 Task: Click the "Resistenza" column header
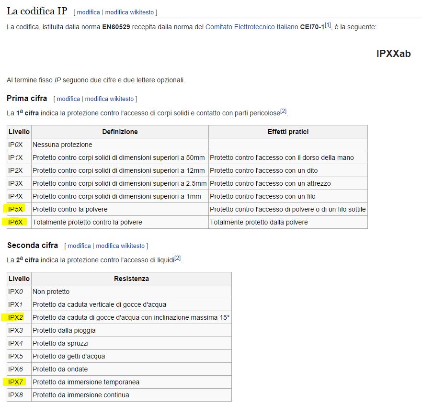[x=131, y=279]
